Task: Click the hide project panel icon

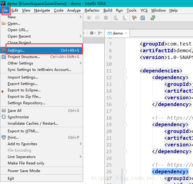Action: pos(100,33)
